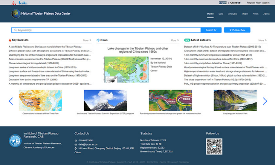
Task: Click the globe logo of the Data Center
Action: (x=16, y=14)
